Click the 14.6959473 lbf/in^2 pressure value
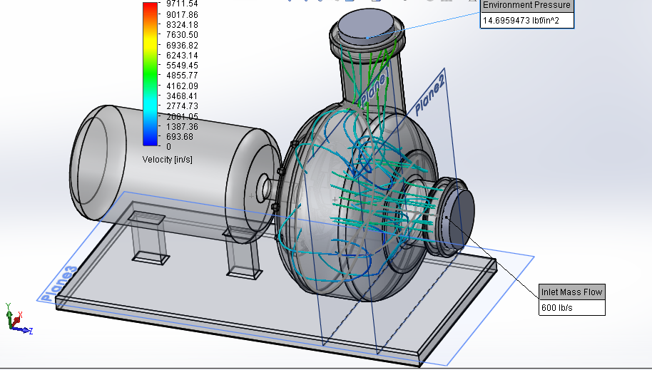Viewport: 652px width, 370px height. pos(526,21)
